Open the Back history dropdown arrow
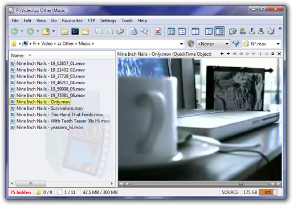293x206 pixels. [x=22, y=31]
